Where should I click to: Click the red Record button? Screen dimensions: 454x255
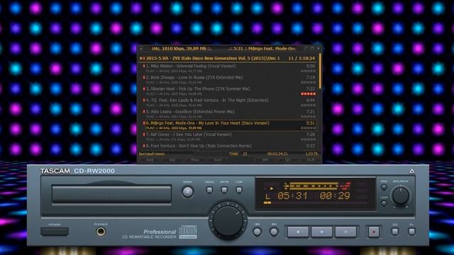point(374,232)
